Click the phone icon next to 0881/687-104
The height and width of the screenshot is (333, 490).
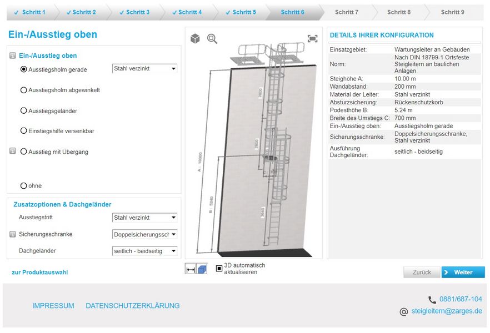[x=432, y=299]
